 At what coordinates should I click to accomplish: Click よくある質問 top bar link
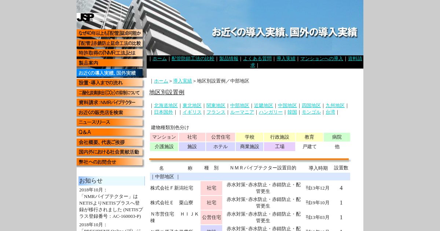click(x=257, y=59)
